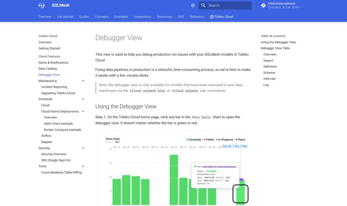This screenshot has width=347, height=206.
Task: Open Docker Compose example page
Action: click(x=62, y=130)
